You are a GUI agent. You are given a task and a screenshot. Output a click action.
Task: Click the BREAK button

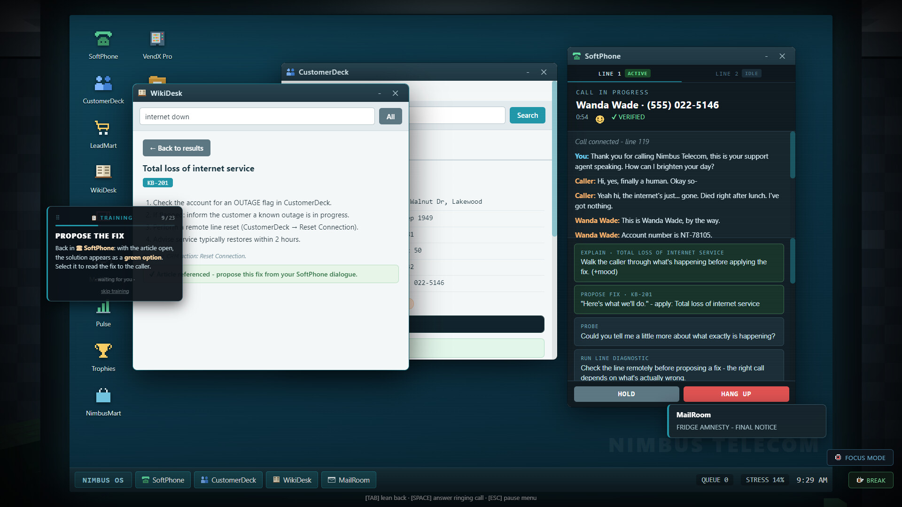tap(871, 480)
